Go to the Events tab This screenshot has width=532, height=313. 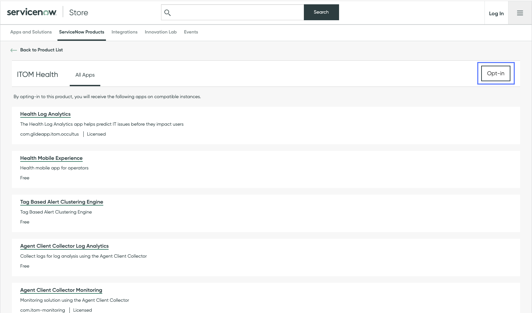[x=191, y=32]
